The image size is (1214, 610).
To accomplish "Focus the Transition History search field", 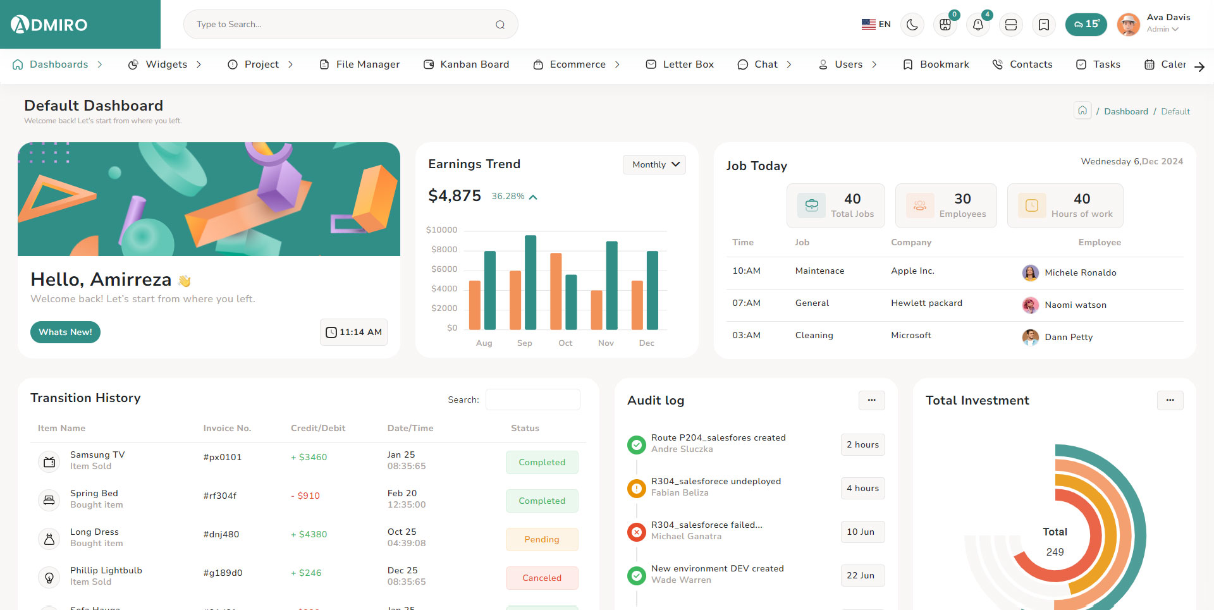I will click(532, 400).
